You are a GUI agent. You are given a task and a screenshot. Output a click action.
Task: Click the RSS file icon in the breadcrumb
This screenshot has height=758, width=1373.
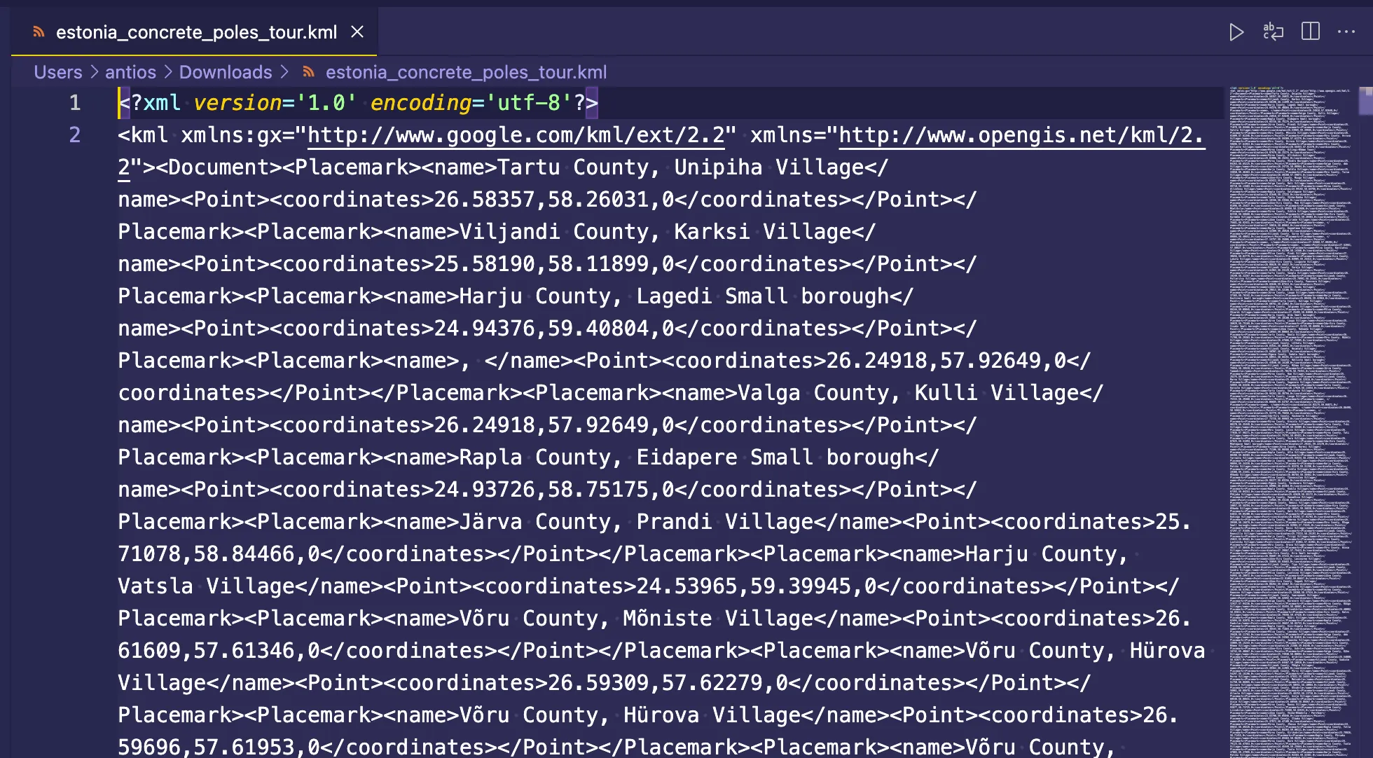[x=308, y=72]
